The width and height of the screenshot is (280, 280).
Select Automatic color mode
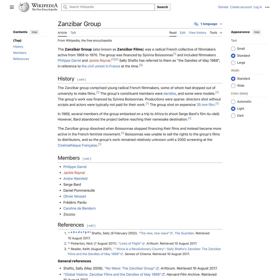(233, 102)
